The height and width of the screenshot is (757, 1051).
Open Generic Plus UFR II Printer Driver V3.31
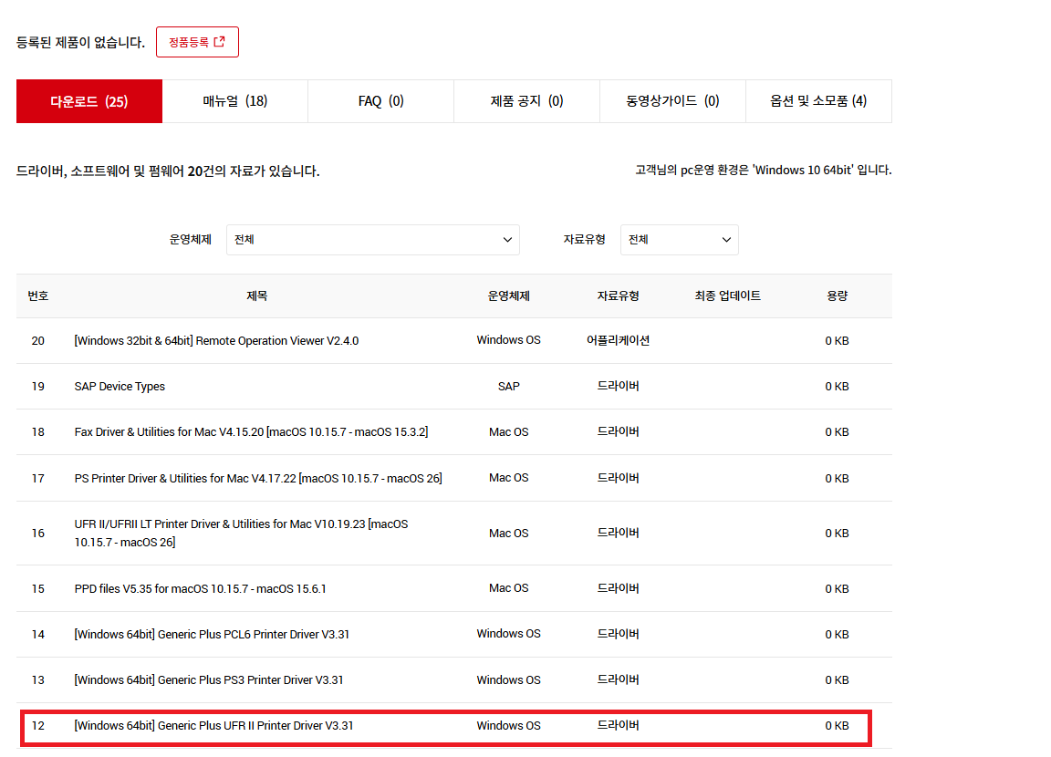point(213,725)
